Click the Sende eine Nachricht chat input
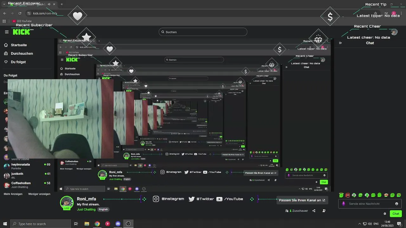This screenshot has height=228, width=406. coord(370,204)
